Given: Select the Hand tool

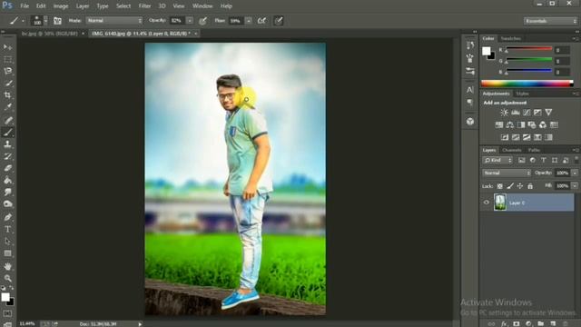Looking at the screenshot, I should tap(7, 266).
